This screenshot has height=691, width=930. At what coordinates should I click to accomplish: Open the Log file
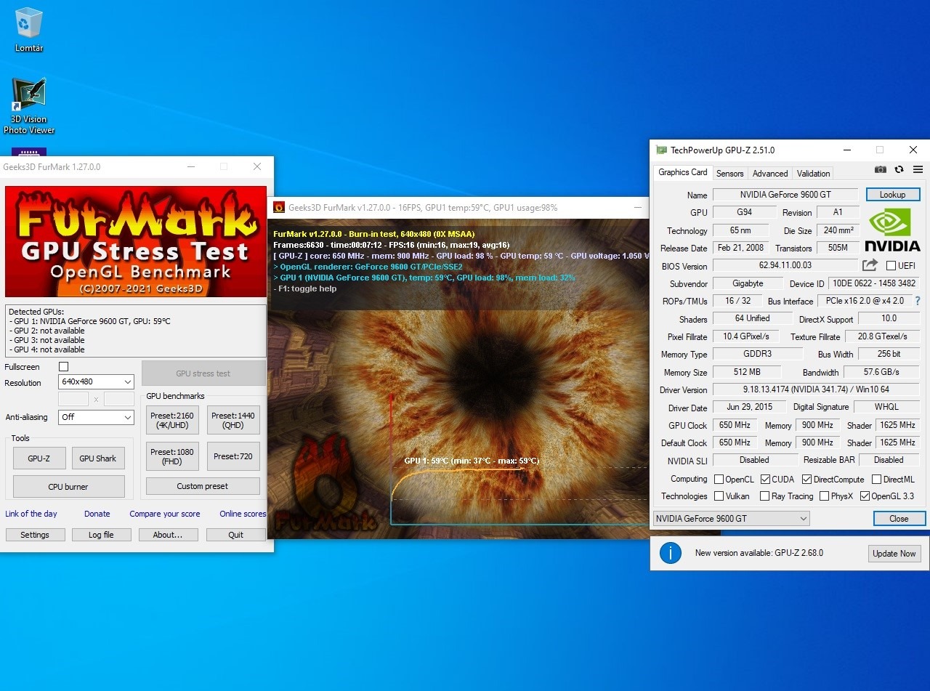click(x=101, y=535)
